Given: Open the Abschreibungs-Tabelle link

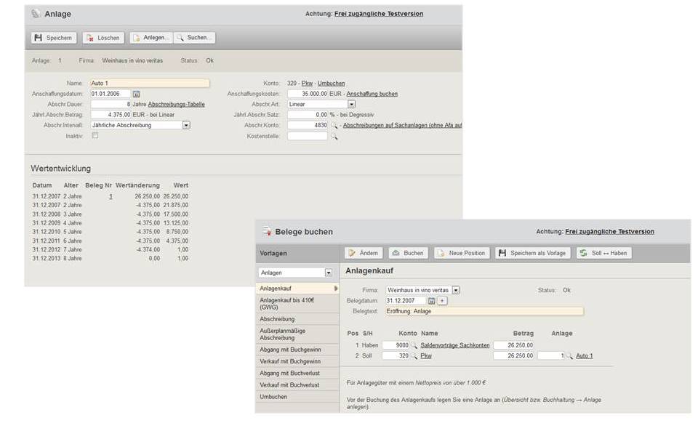Looking at the screenshot, I should pyautogui.click(x=176, y=105).
